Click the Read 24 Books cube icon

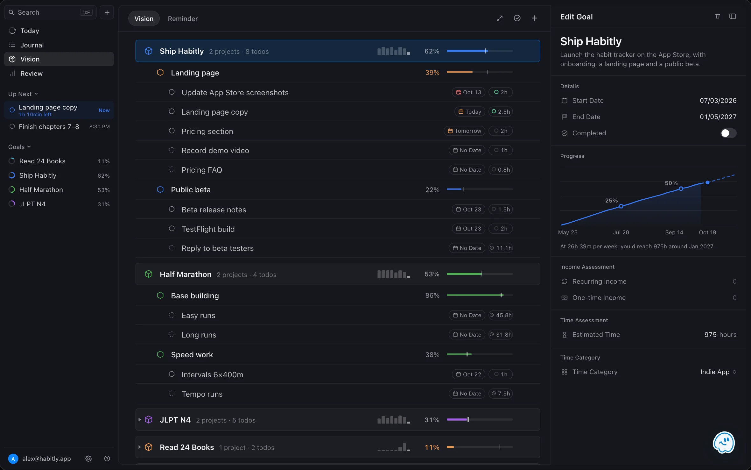[x=149, y=447]
